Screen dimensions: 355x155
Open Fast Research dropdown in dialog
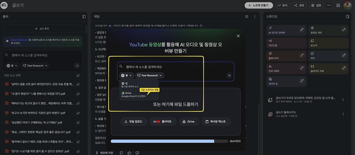pyautogui.click(x=150, y=75)
